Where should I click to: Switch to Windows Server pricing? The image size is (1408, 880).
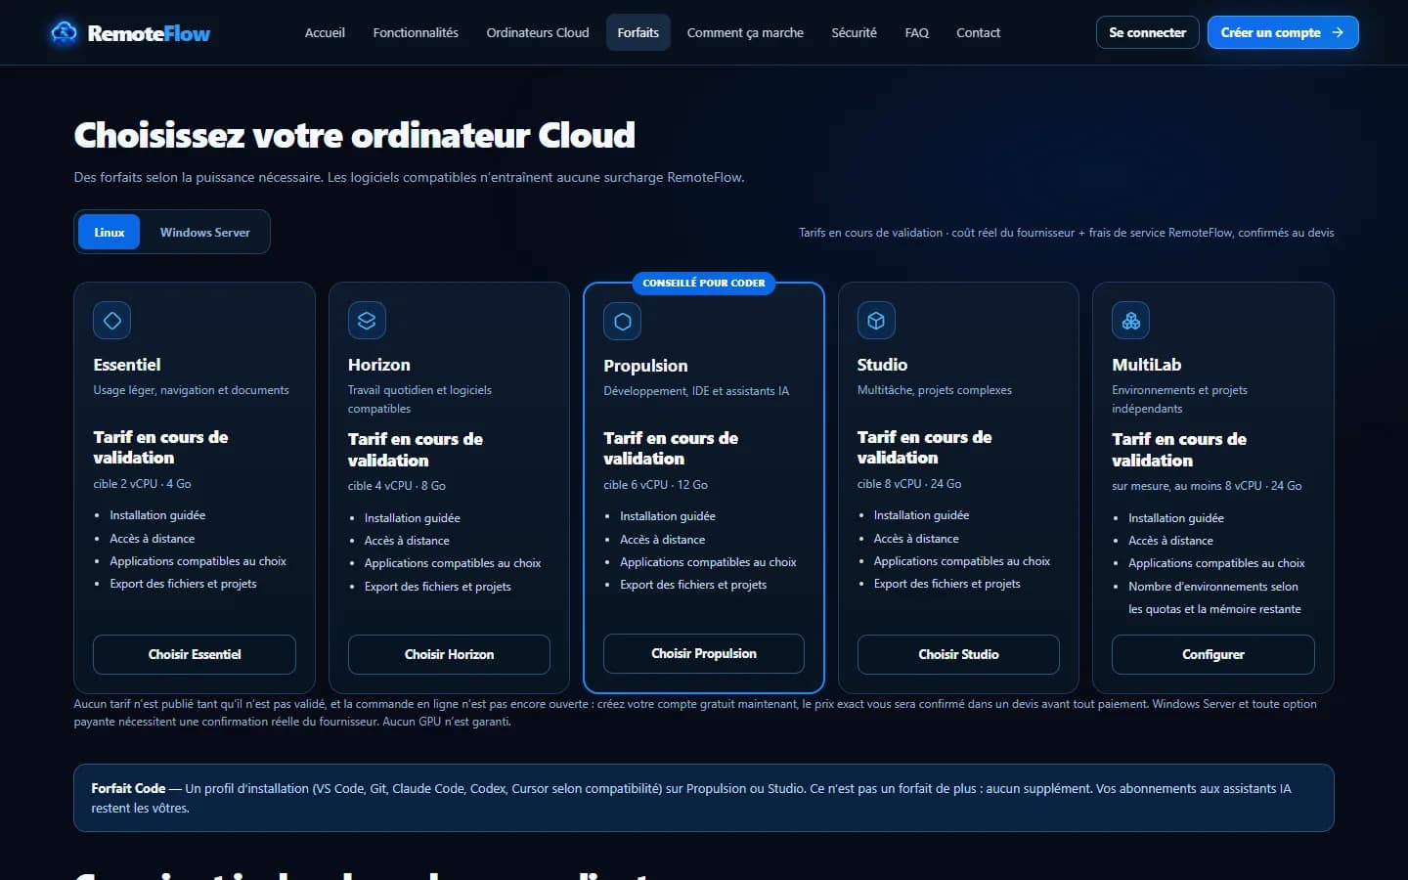205,233
